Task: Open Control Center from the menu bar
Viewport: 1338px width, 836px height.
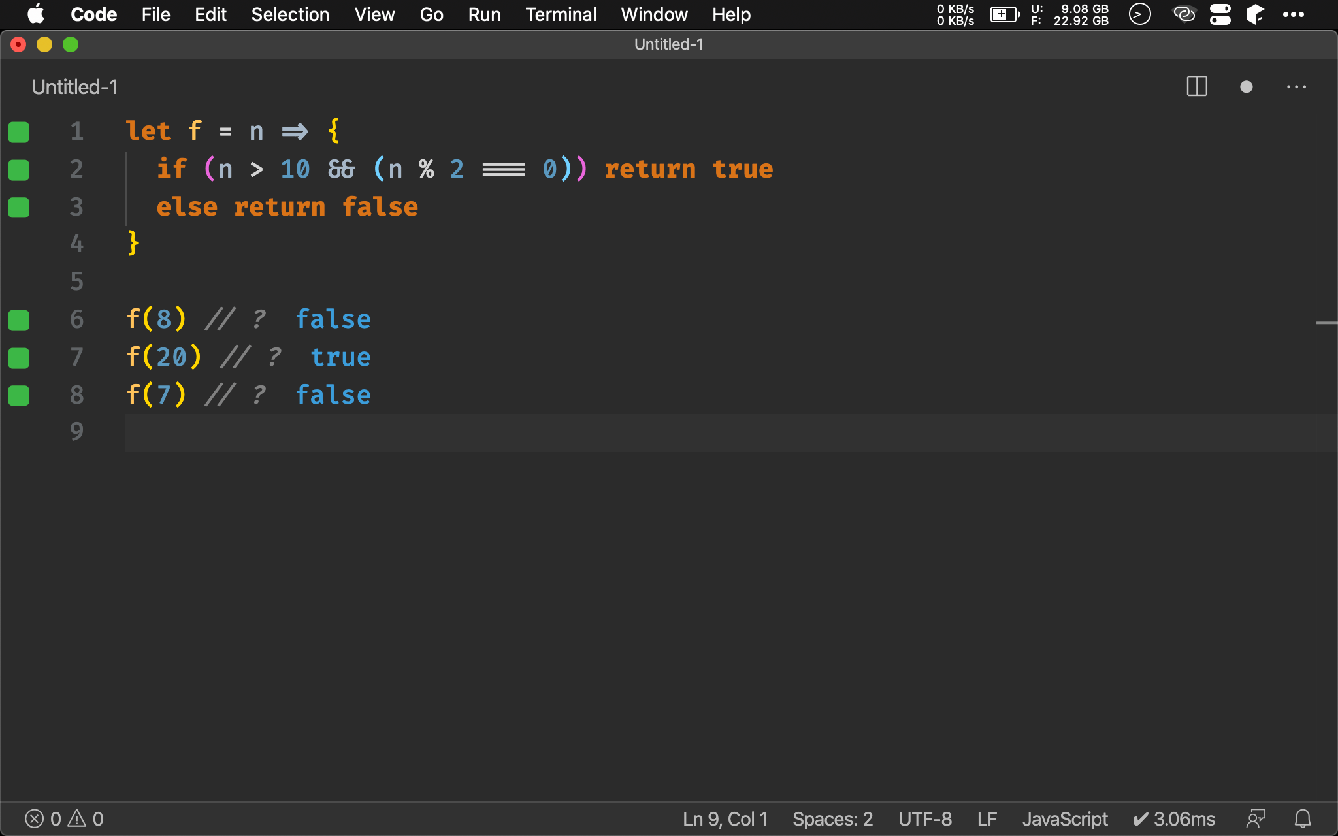Action: [1220, 14]
